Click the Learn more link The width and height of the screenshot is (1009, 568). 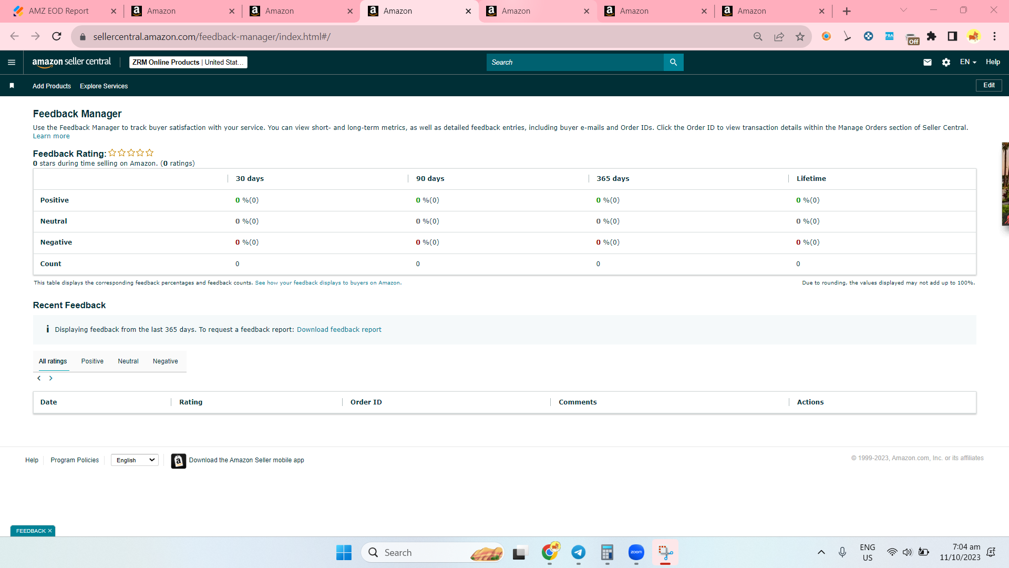[51, 136]
